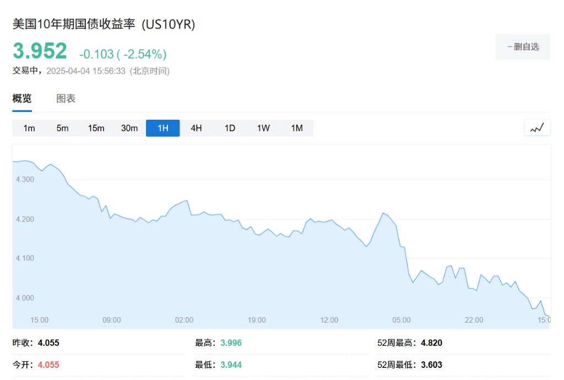Switch to the 图表 chart tab
Screen dimensions: 564x380
tap(66, 98)
